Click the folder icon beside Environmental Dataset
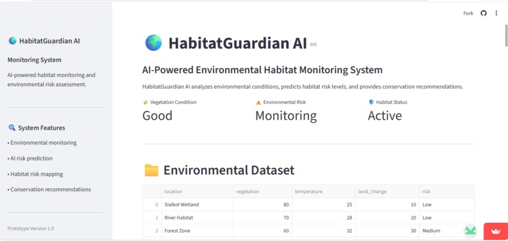 151,170
